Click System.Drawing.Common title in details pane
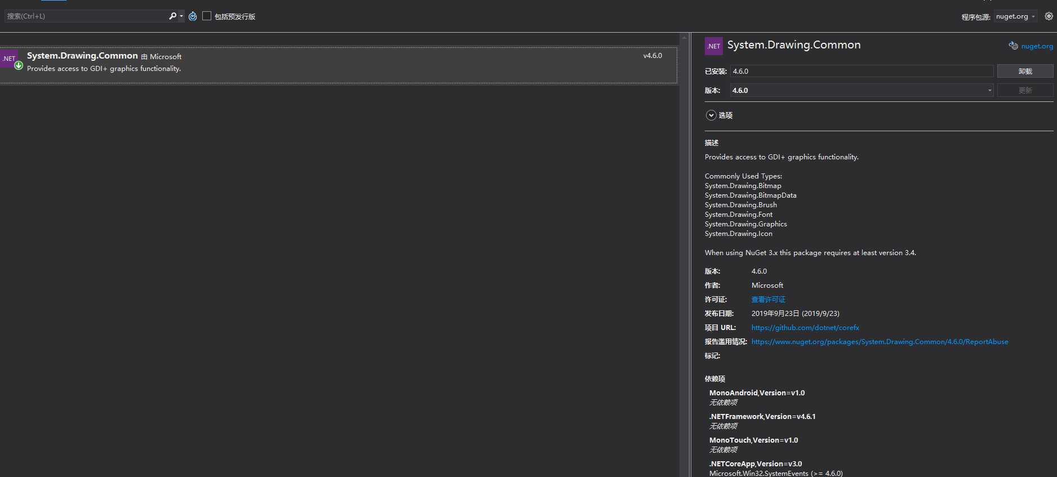The width and height of the screenshot is (1057, 477). (x=794, y=45)
